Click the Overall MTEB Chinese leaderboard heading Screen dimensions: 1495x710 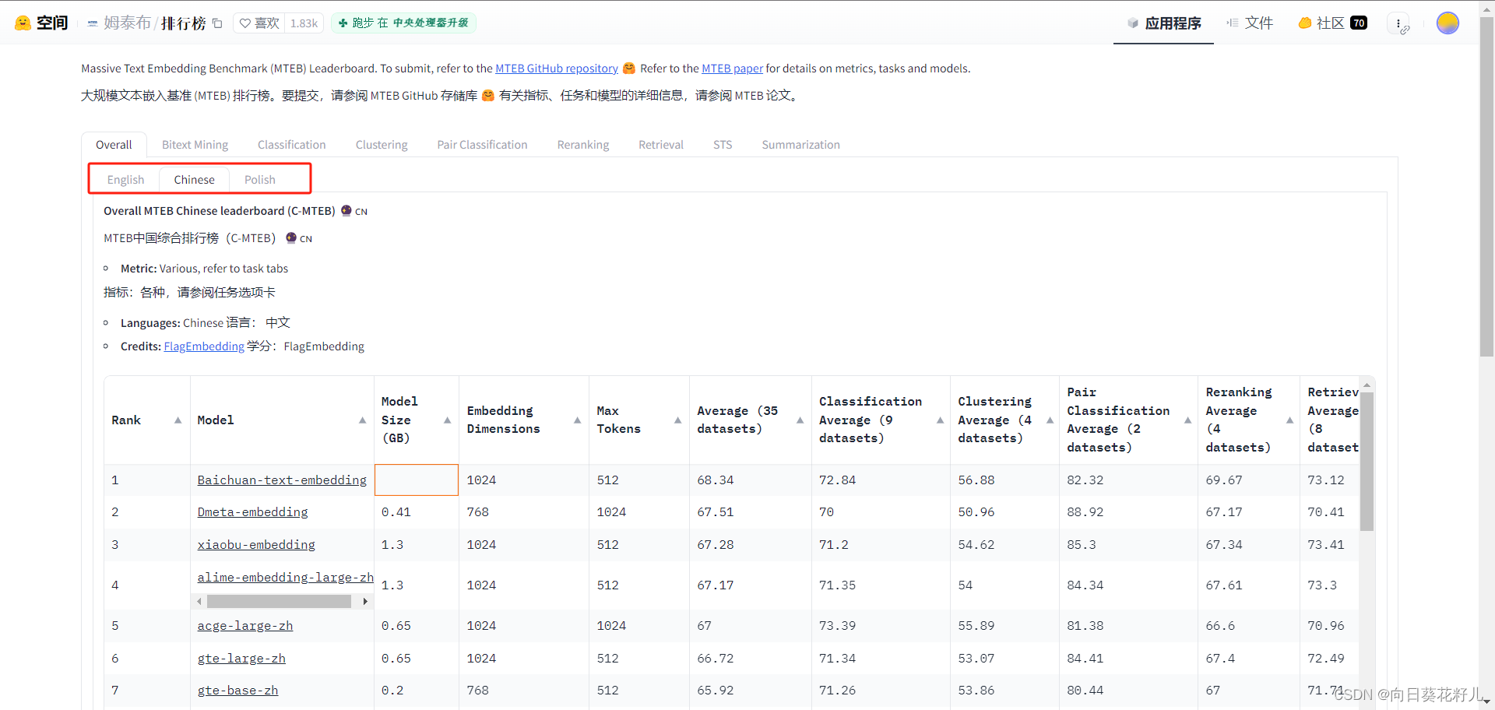(x=220, y=211)
